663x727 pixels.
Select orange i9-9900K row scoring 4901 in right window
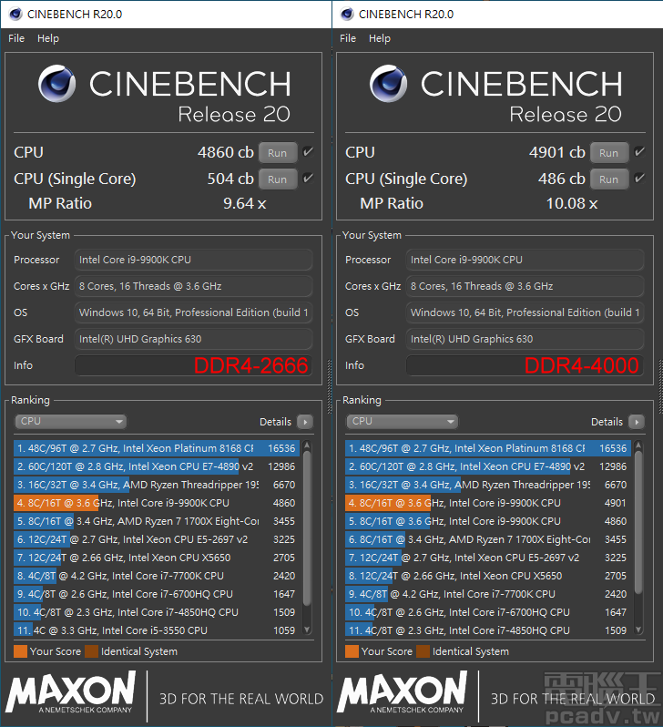[488, 503]
